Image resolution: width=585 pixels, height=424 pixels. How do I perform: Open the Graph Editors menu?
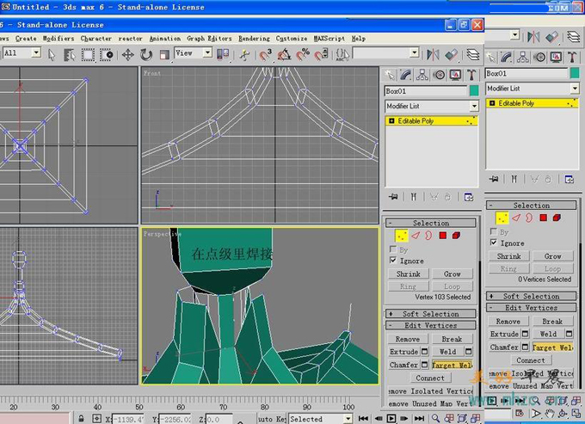pyautogui.click(x=209, y=39)
